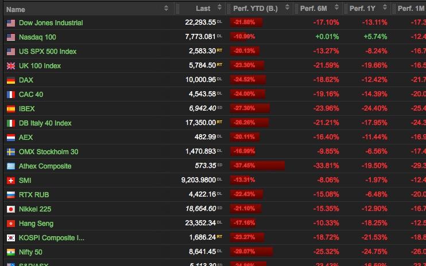Click the Indian flag next to Nifty 50
Screen dimensions: 426x266
(10, 252)
